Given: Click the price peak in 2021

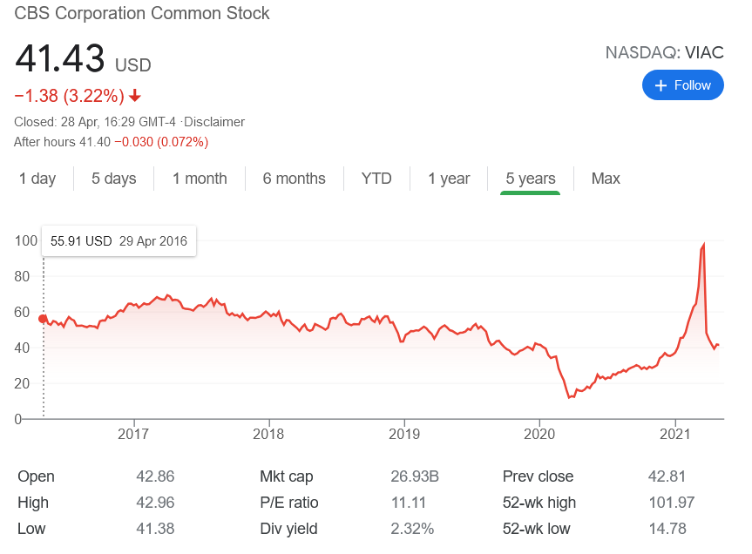Looking at the screenshot, I should click(x=703, y=245).
